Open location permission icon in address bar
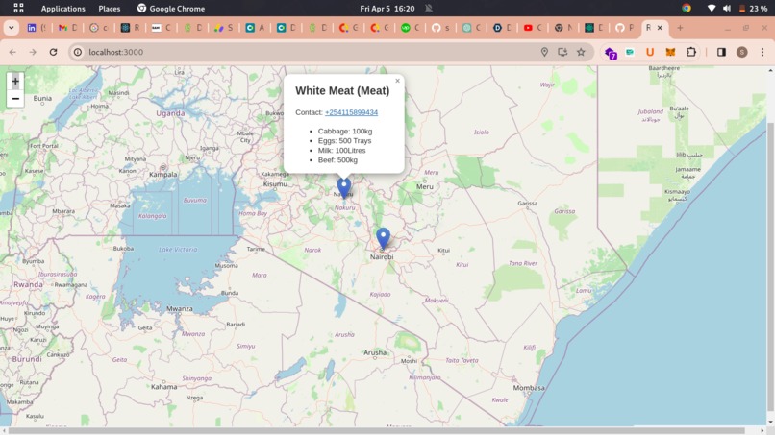This screenshot has height=435, width=775. click(544, 52)
